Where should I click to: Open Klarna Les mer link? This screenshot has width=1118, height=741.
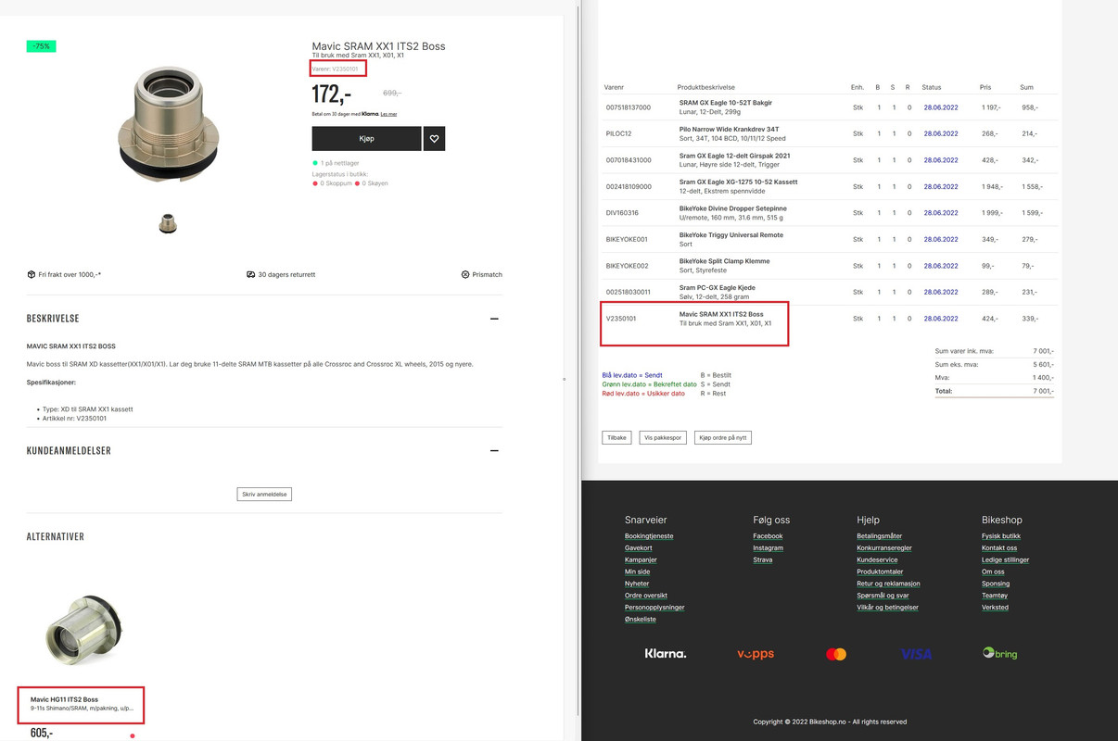pos(388,114)
